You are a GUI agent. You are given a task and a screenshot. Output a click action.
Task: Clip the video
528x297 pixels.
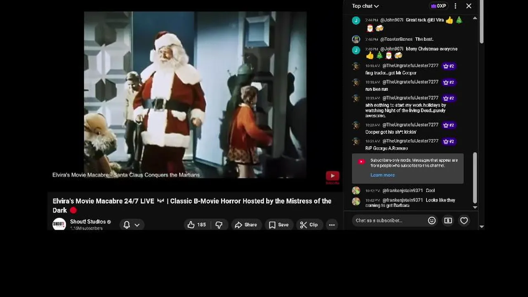point(309,225)
